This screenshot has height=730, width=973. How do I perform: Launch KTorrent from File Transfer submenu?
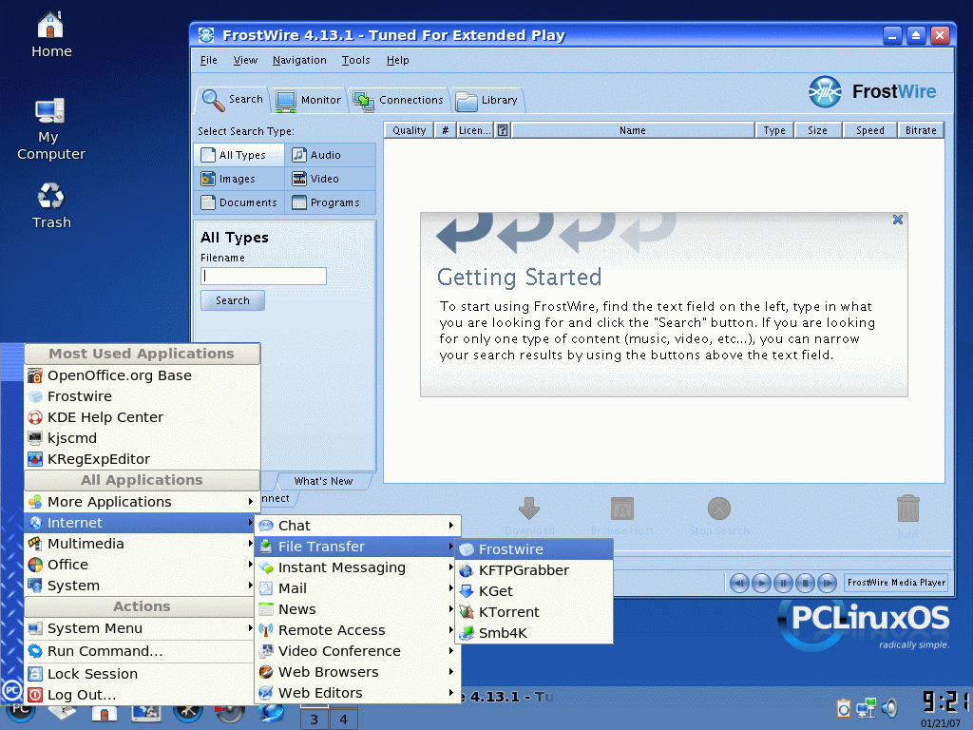click(534, 612)
